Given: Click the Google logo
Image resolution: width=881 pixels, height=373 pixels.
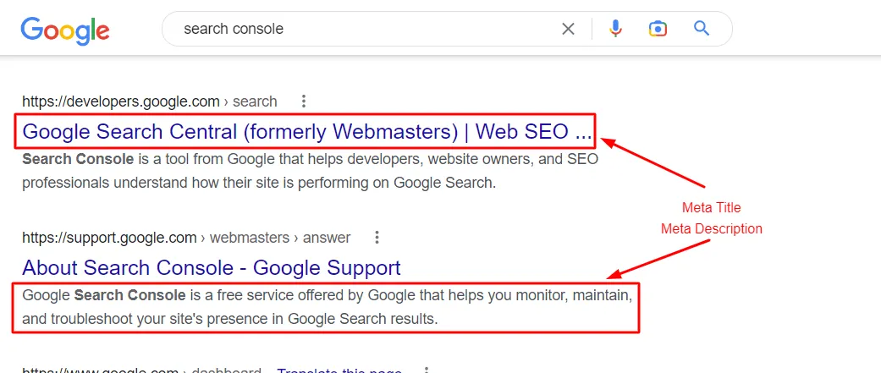Looking at the screenshot, I should (x=65, y=30).
